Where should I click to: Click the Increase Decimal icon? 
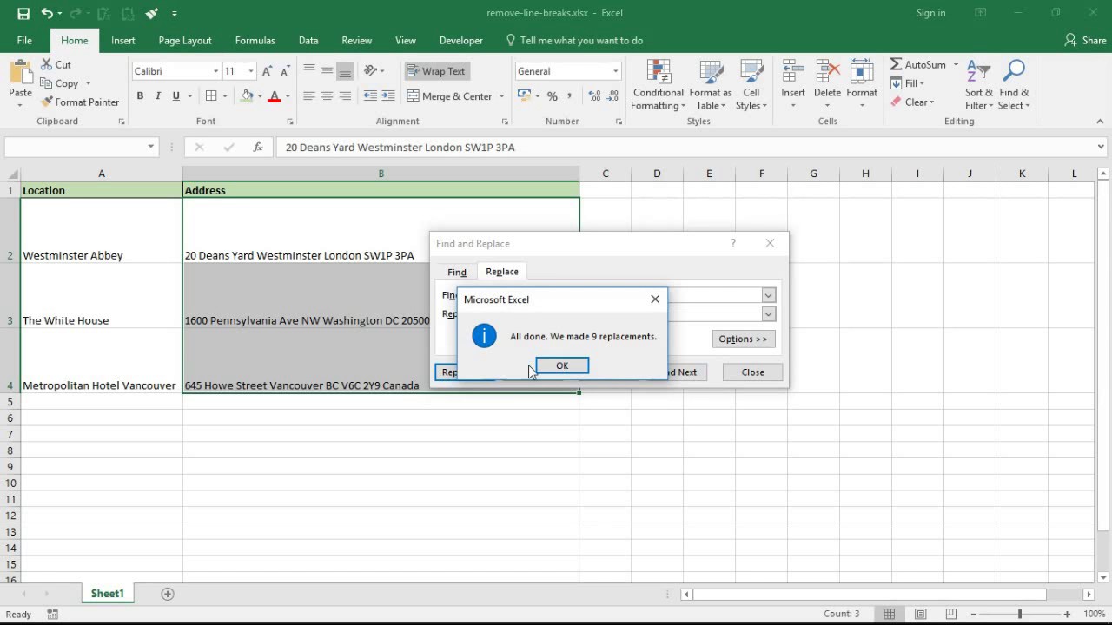[x=594, y=96]
